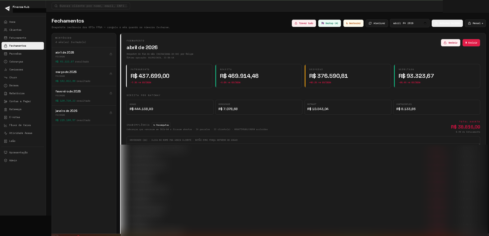Open the Gateways bank entry
Viewport: 489px width, 236px height.
pos(23,109)
